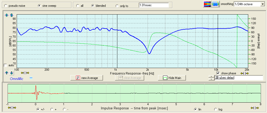Click the 1.01msec time window field
The height and width of the screenshot is (113, 267).
coord(154,5)
